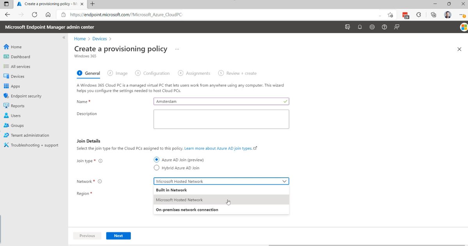Click On-premises network connection group header
This screenshot has height=246, width=468.
221,210
